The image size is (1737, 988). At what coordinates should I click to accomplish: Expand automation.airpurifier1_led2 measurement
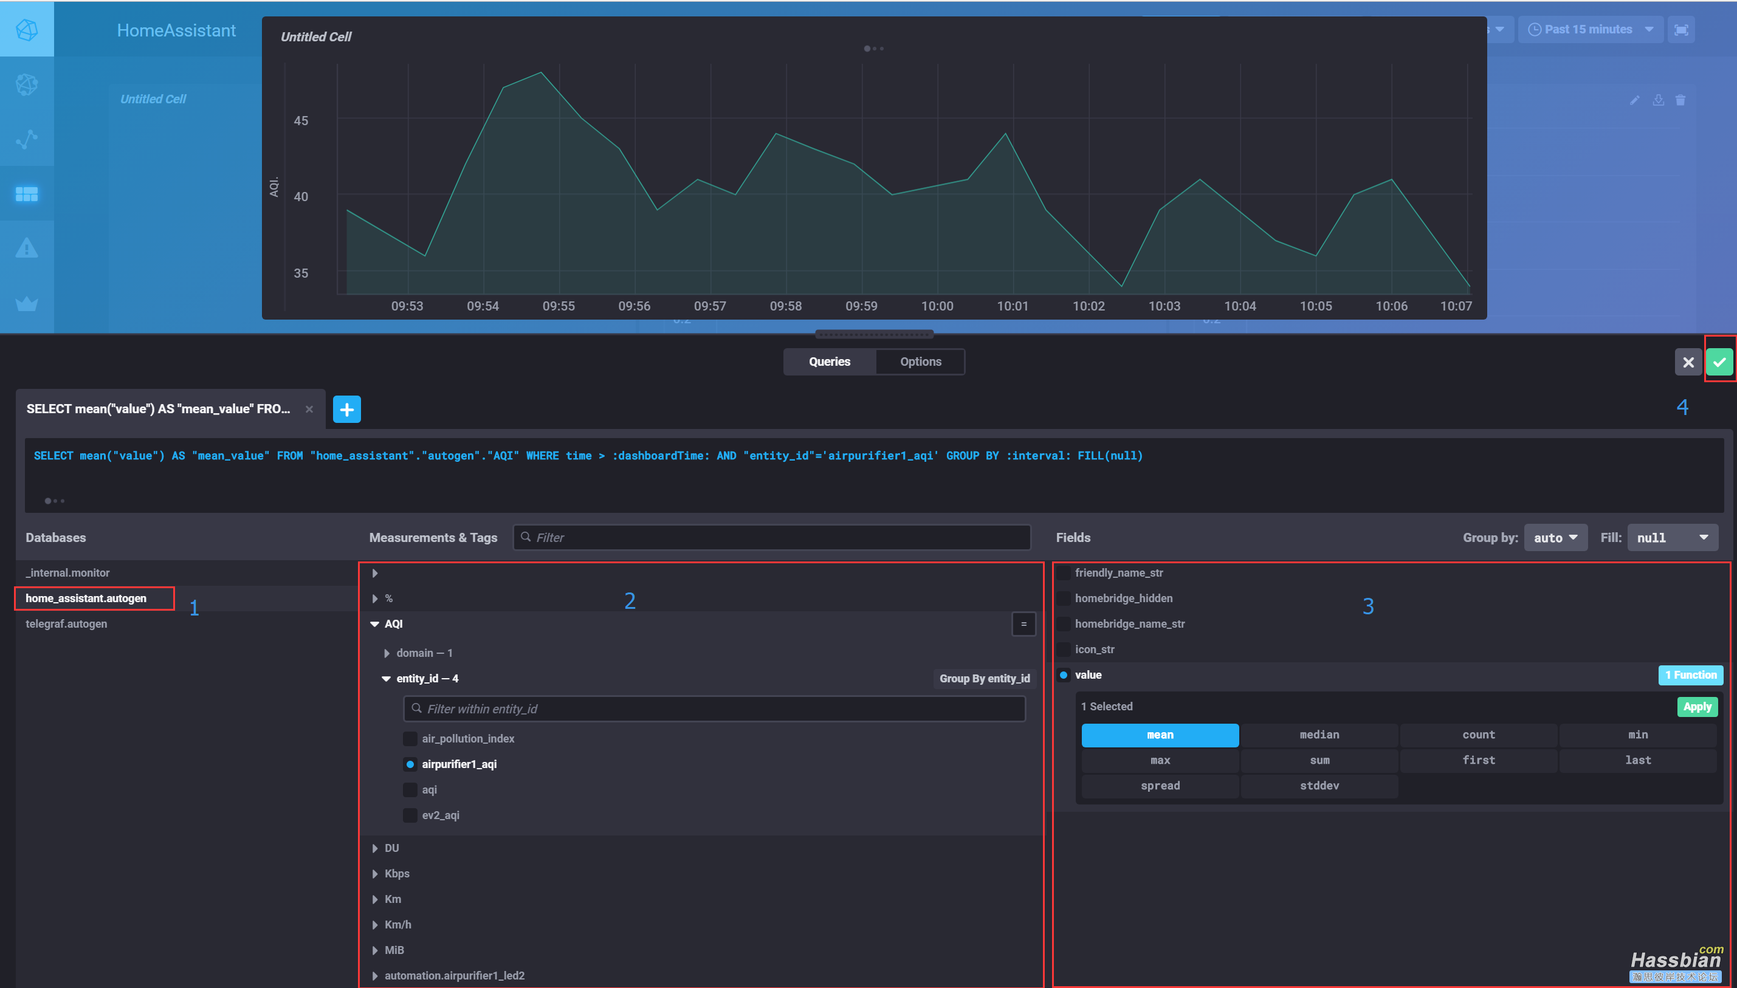click(x=375, y=976)
